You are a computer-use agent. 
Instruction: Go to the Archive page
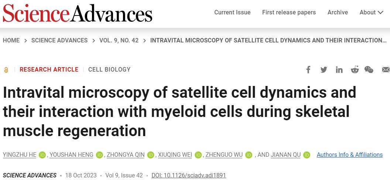[338, 13]
